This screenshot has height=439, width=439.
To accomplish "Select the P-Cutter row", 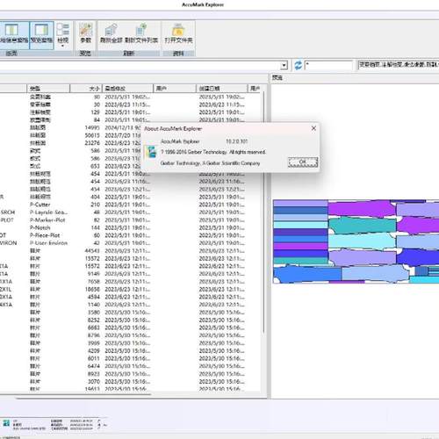I will pyautogui.click(x=130, y=205).
